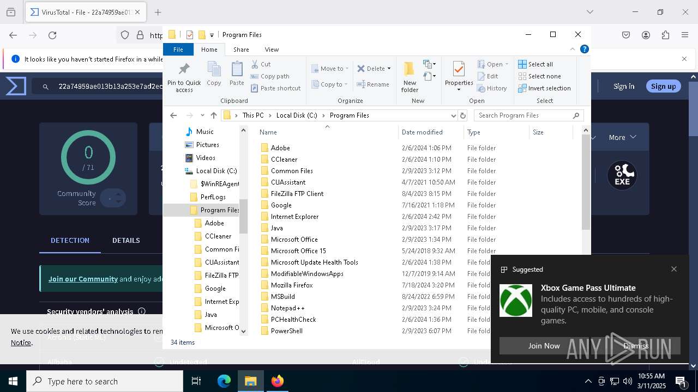Click Sign in on VirusTotal page
This screenshot has height=392, width=698.
pyautogui.click(x=624, y=86)
